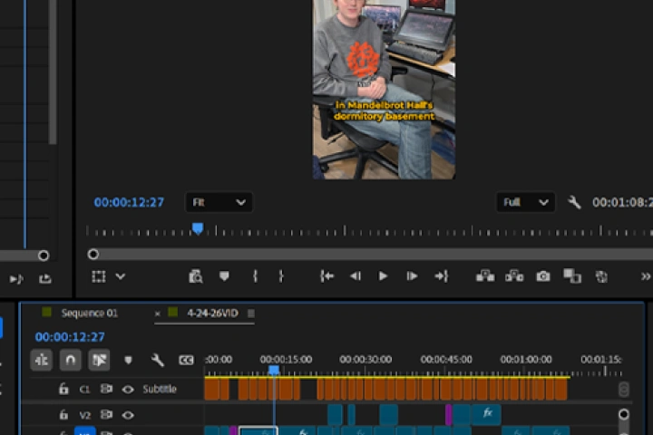Click left handle of monitor zoom scrollbar
The width and height of the screenshot is (653, 435).
(93, 254)
